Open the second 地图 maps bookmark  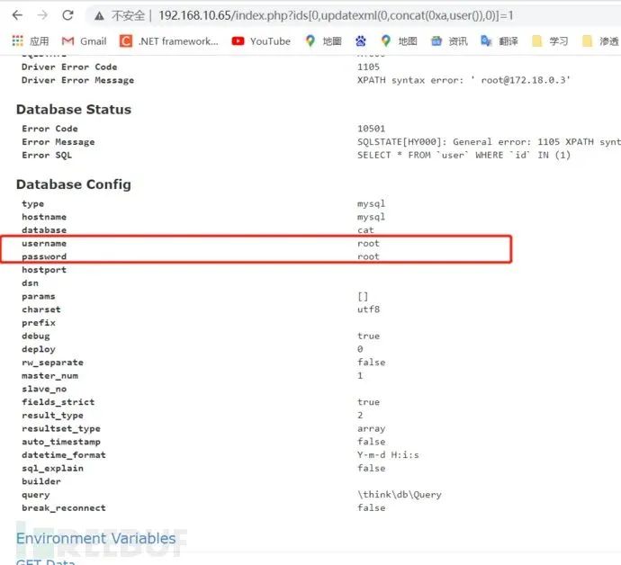[x=399, y=41]
